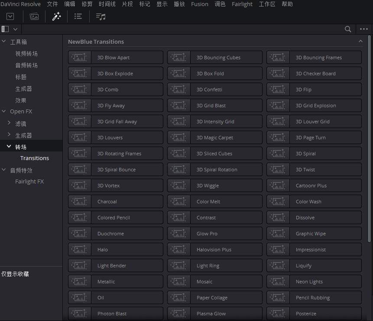The width and height of the screenshot is (373, 321).
Task: Select the Light Bender transition
Action: click(116, 266)
